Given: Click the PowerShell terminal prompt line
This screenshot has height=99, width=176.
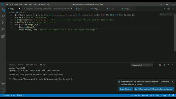Looking at the screenshot, I should [x=40, y=79].
